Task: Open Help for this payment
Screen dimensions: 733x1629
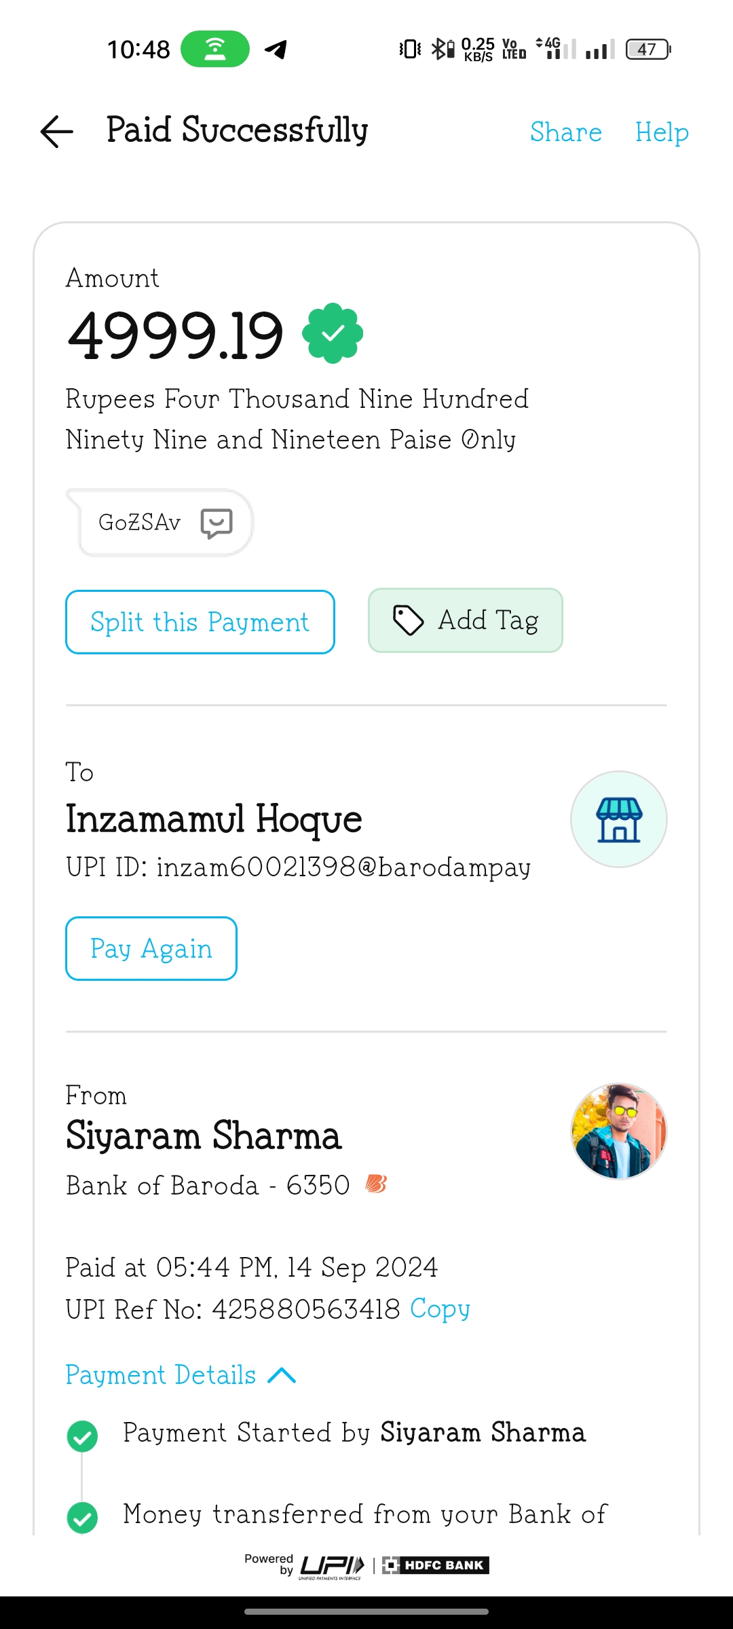Action: coord(661,132)
